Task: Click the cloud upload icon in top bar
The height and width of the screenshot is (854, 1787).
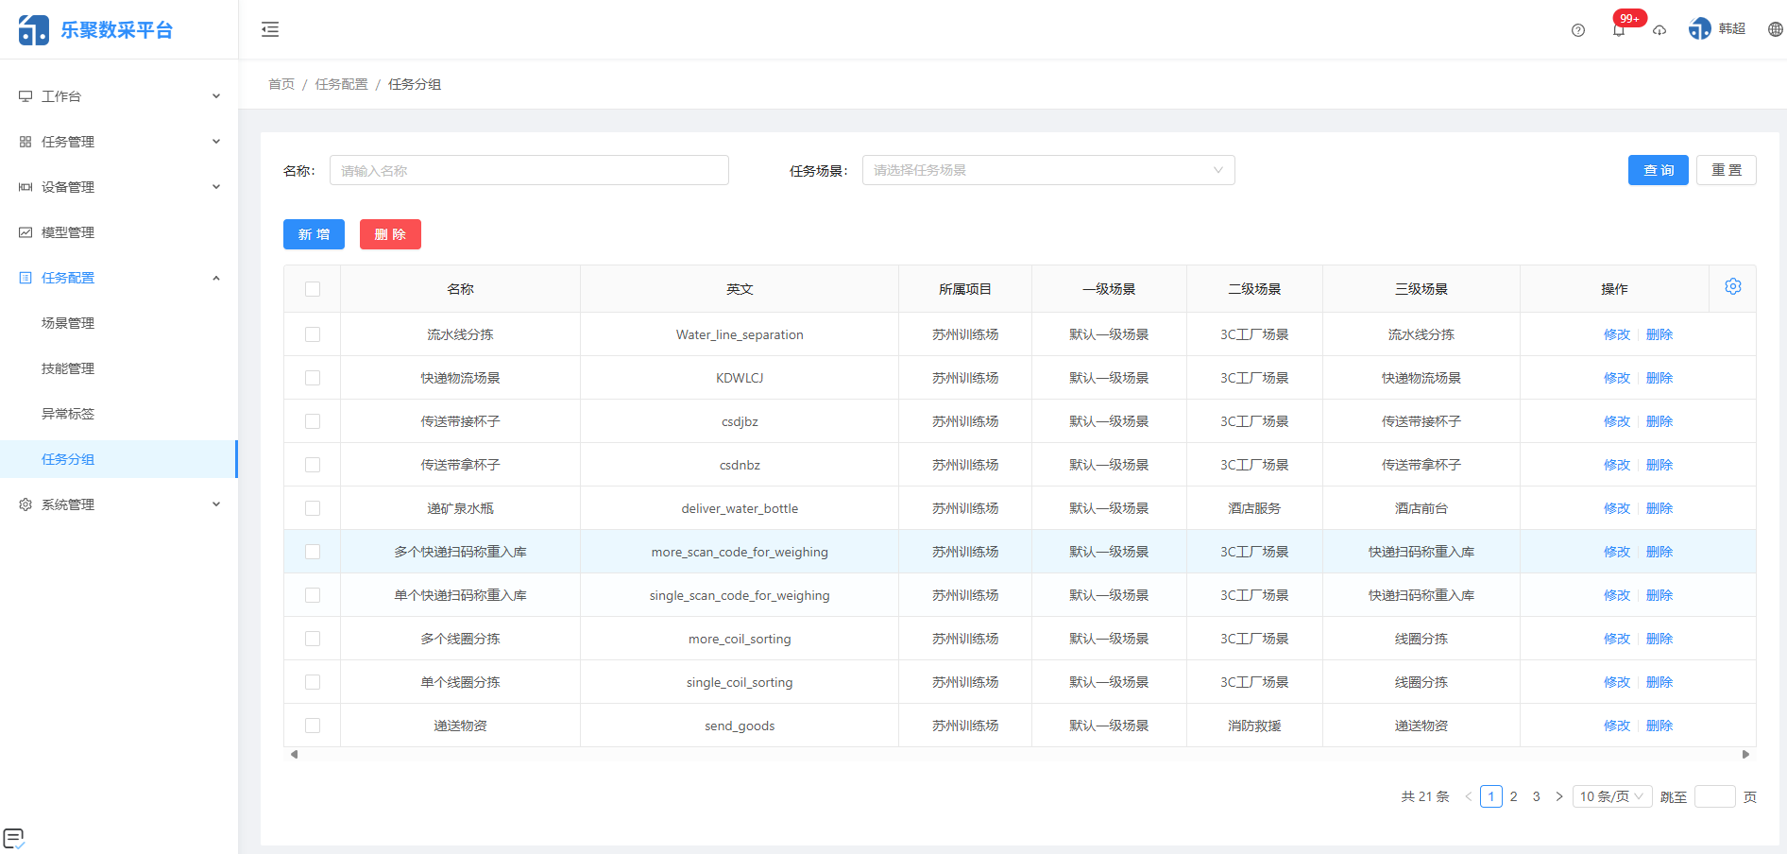Action: click(x=1659, y=30)
